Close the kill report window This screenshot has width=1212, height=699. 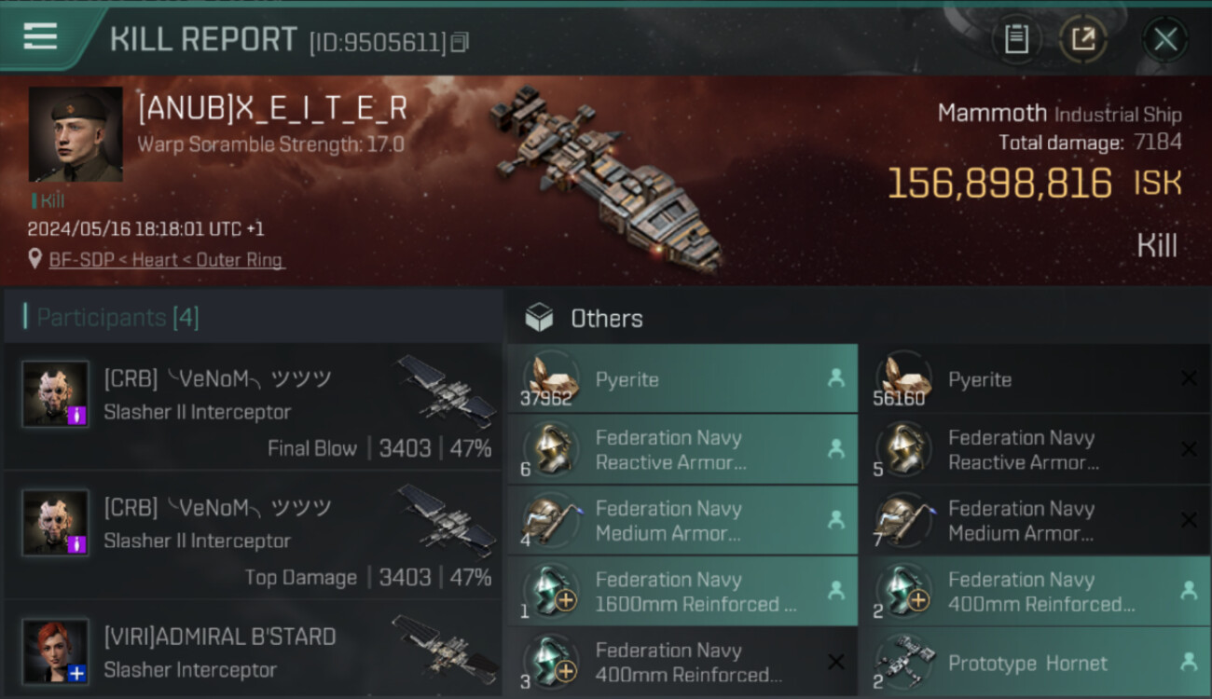pos(1164,39)
